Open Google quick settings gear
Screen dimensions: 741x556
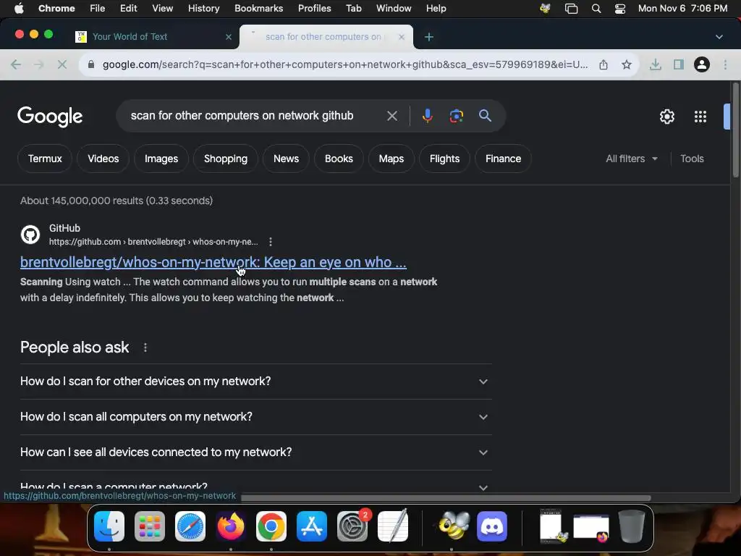666,117
